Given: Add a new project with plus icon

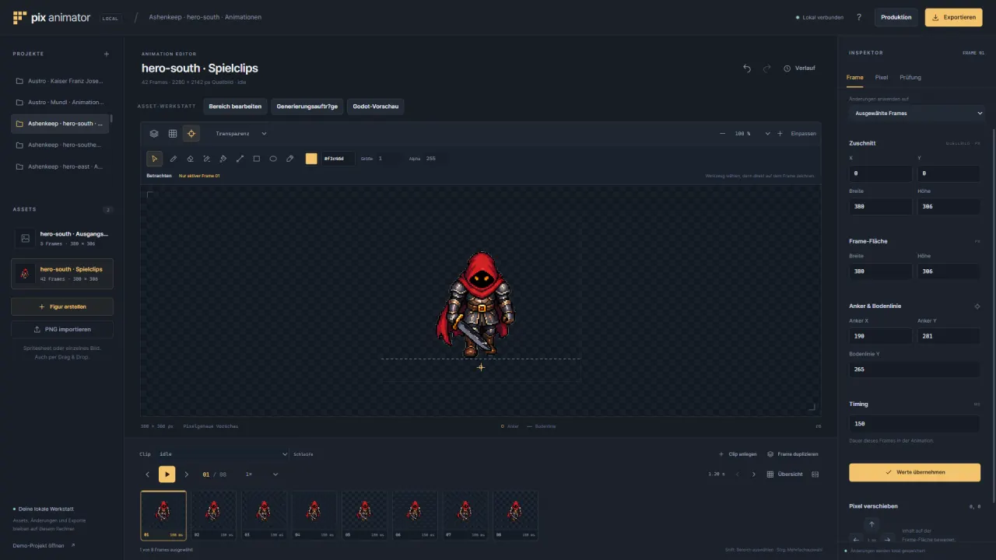Looking at the screenshot, I should pos(107,54).
